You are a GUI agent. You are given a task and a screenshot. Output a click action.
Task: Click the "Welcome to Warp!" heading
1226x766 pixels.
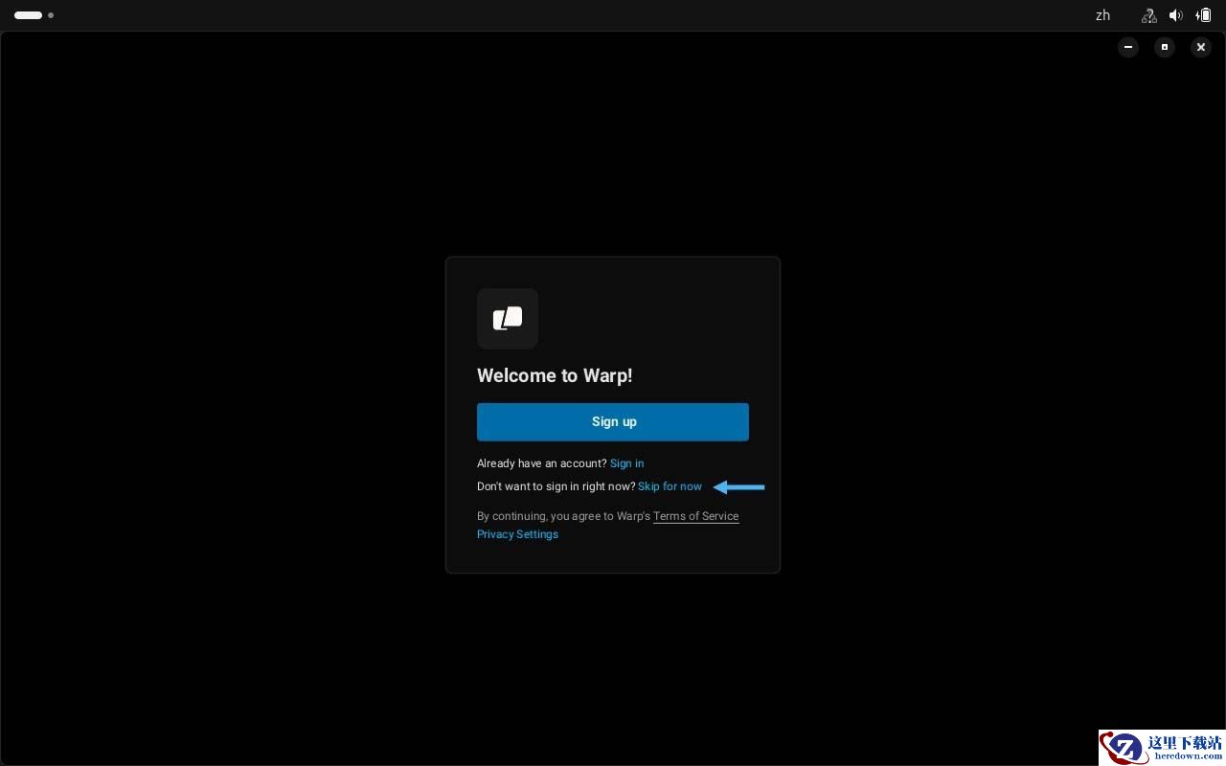[555, 375]
